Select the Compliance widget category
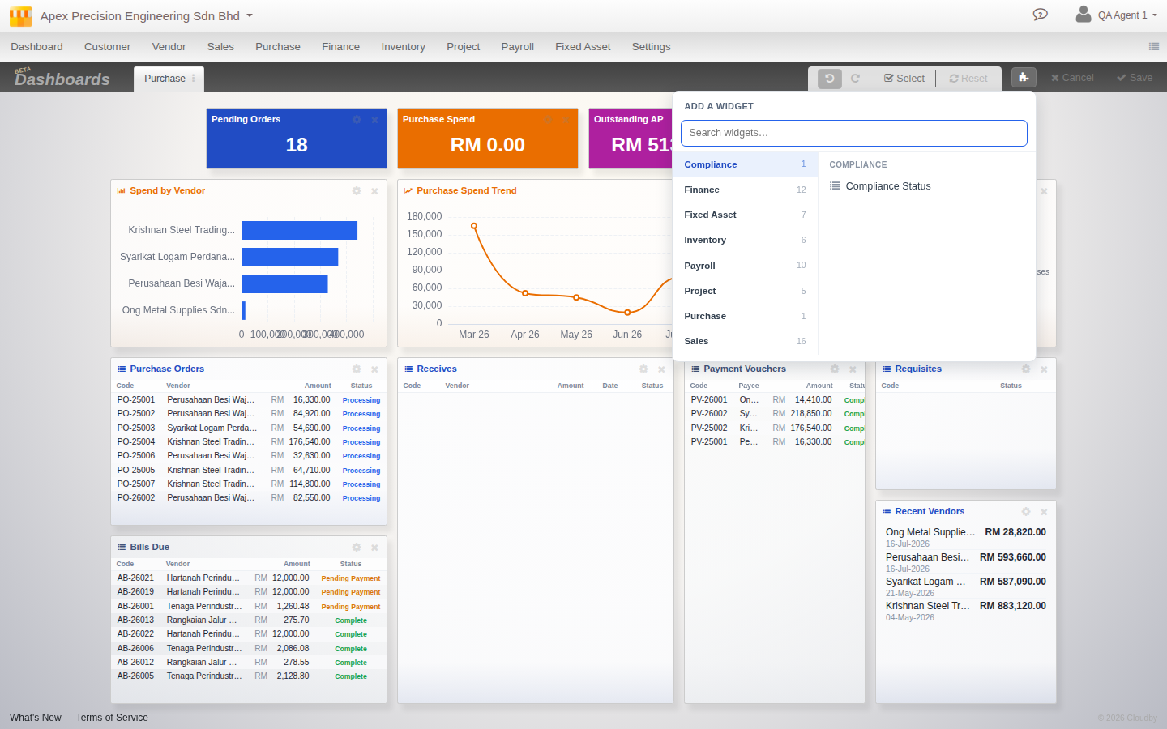Viewport: 1167px width, 729px height. click(745, 164)
